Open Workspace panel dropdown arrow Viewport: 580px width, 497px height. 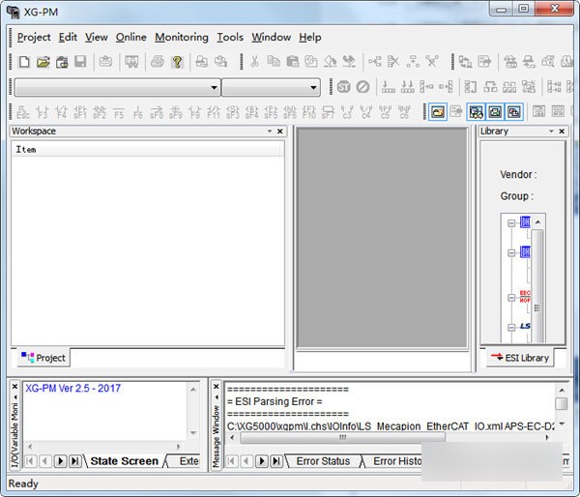pos(270,132)
